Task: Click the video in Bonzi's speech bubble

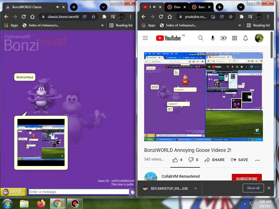Action: 41,143
